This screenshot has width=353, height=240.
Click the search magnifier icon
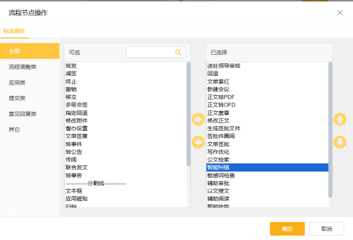[x=178, y=52]
